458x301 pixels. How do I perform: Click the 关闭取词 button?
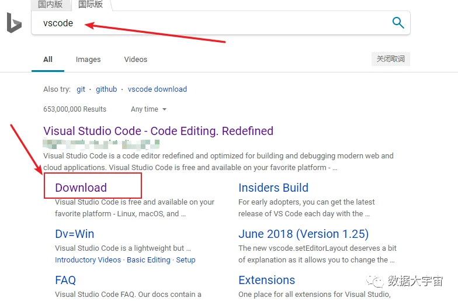click(390, 59)
